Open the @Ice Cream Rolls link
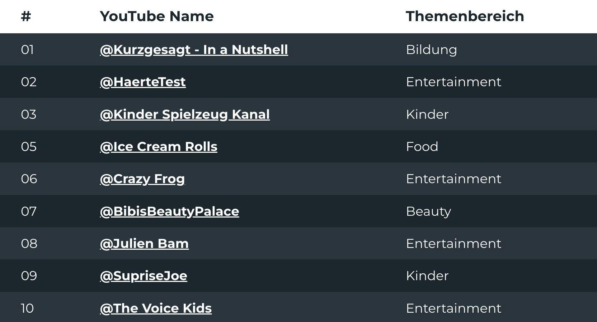 tap(159, 147)
